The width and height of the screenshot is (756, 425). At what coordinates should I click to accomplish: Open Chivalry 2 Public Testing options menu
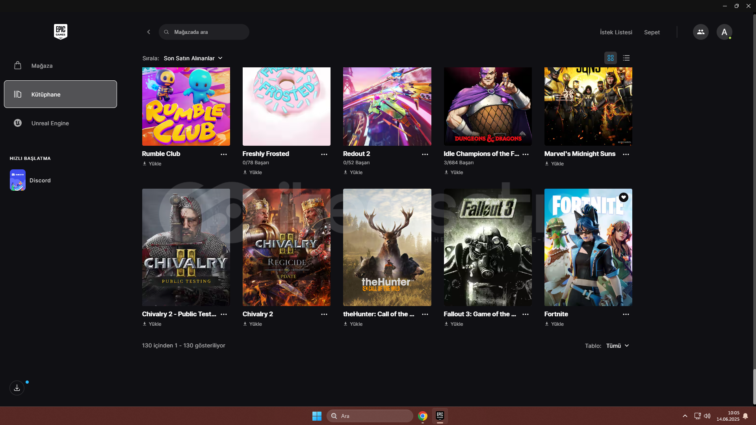224,314
